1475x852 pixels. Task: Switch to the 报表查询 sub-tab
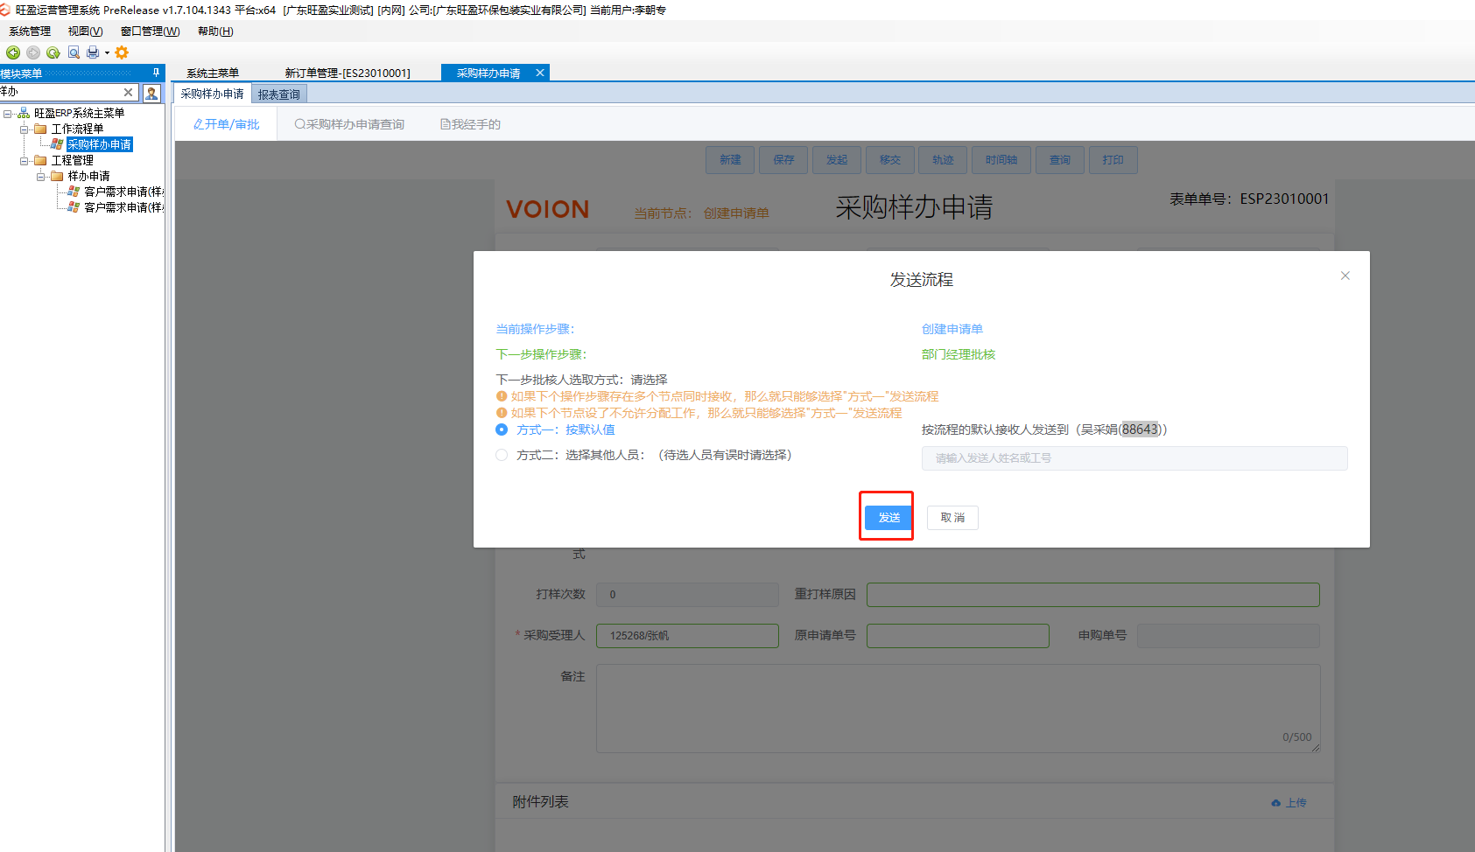(279, 94)
